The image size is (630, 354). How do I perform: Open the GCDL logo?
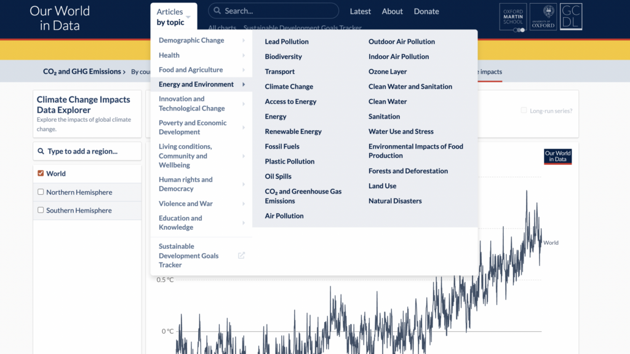pyautogui.click(x=571, y=17)
